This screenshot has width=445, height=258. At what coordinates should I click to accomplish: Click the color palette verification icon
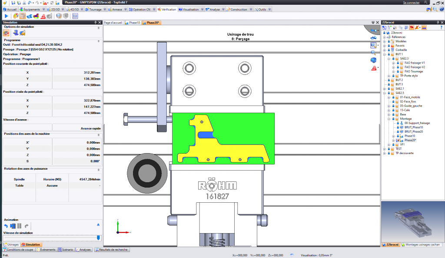tap(16, 16)
